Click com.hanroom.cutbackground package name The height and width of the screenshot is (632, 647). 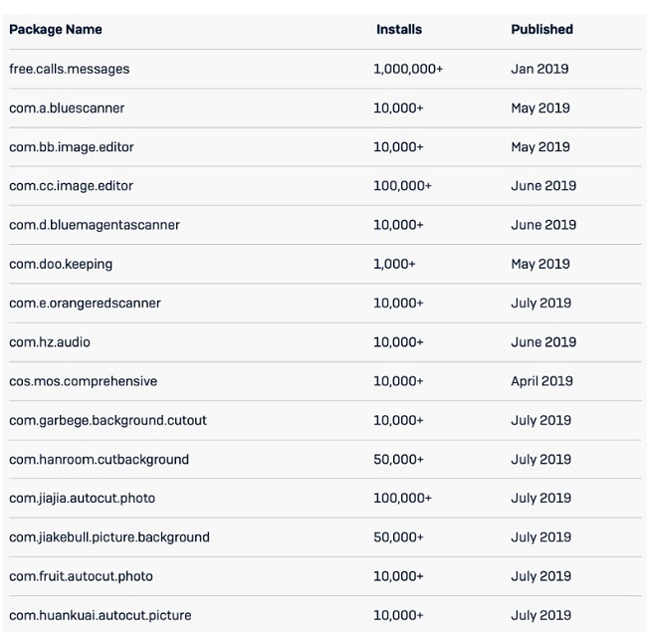pyautogui.click(x=99, y=459)
